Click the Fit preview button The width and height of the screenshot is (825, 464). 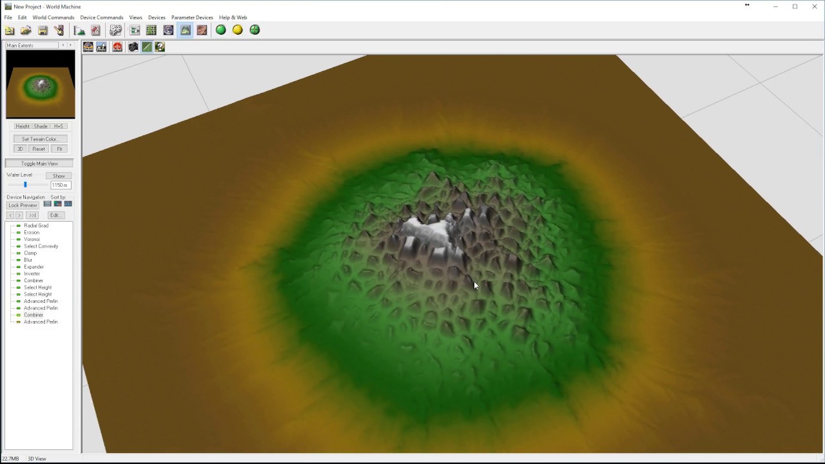59,149
